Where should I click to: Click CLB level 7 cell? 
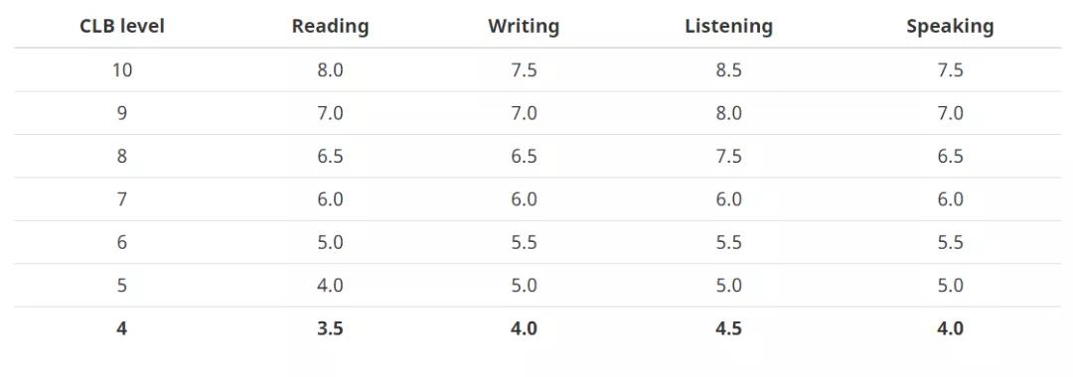pos(122,199)
